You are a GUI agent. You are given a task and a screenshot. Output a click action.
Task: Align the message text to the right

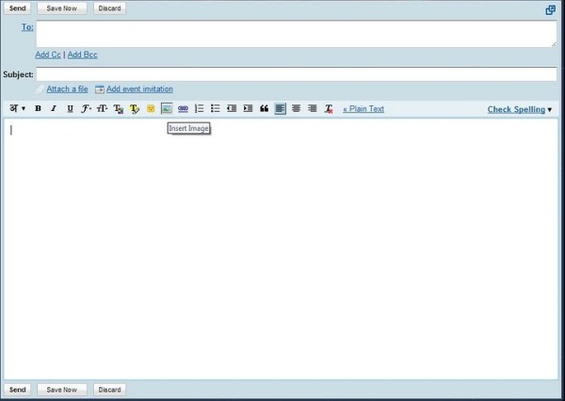click(x=312, y=109)
